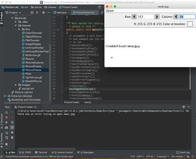The height and width of the screenshot is (159, 196).
Task: Increase the Row value with the right arrow
Action: (x=157, y=17)
